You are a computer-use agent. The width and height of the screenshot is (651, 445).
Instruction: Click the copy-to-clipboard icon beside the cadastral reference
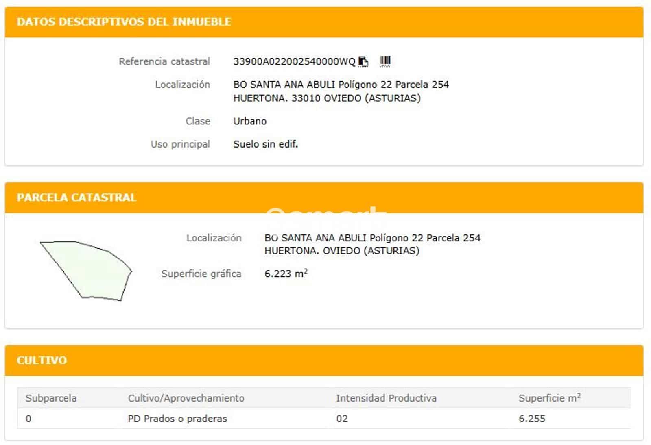(x=363, y=60)
